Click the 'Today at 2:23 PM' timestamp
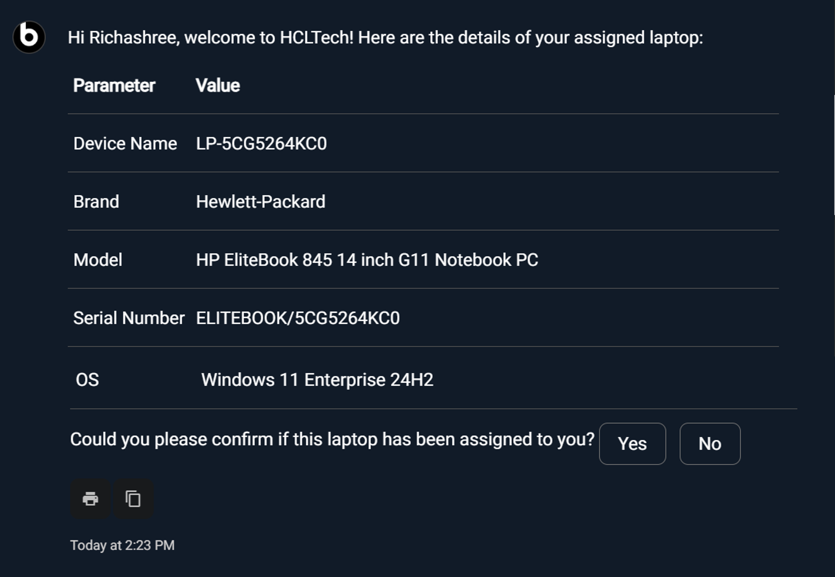Viewport: 835px width, 577px height. (122, 545)
